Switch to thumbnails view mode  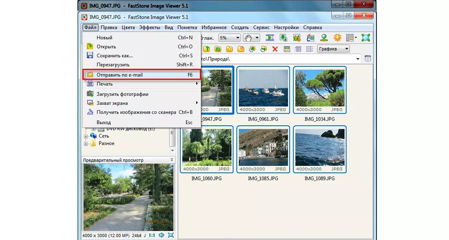287,49
